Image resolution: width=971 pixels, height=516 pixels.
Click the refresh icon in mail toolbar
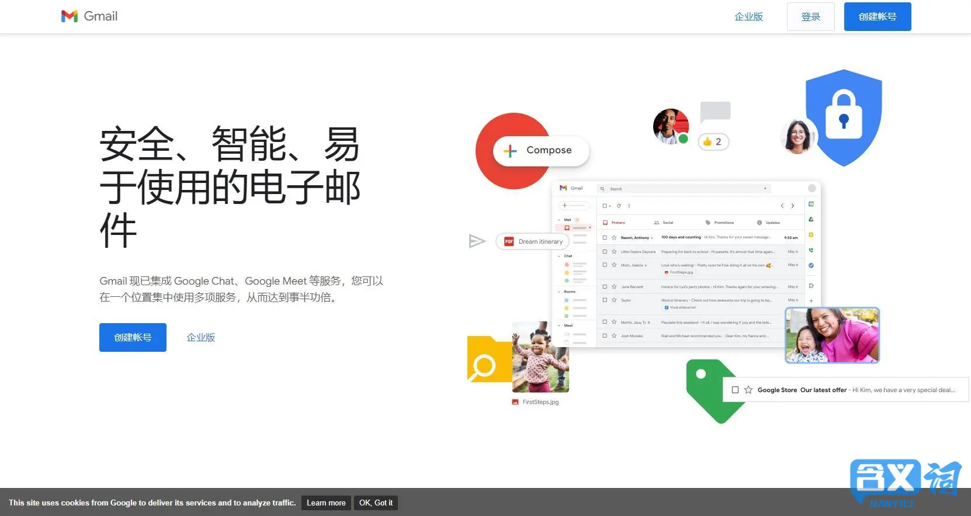(619, 206)
